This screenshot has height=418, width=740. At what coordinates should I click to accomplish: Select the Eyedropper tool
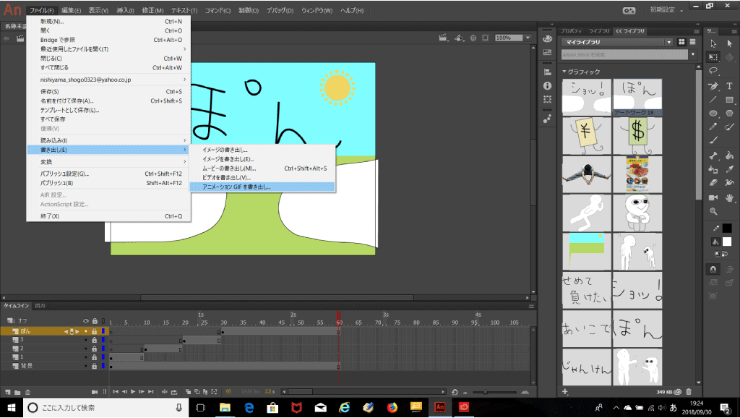point(729,169)
